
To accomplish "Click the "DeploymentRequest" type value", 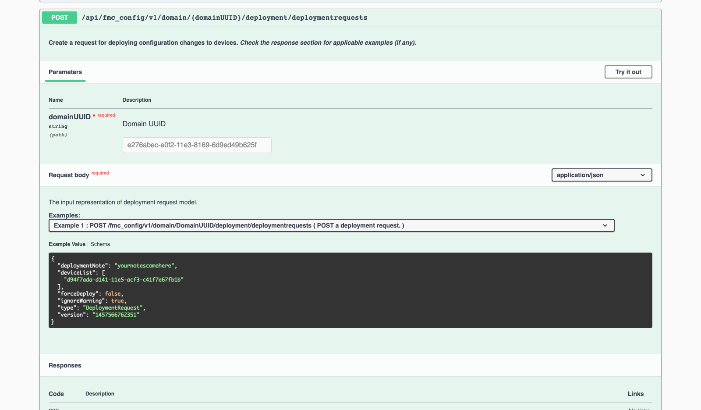I will pos(113,308).
